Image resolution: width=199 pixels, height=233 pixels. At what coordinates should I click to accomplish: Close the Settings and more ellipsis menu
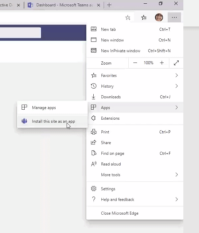pyautogui.click(x=174, y=17)
